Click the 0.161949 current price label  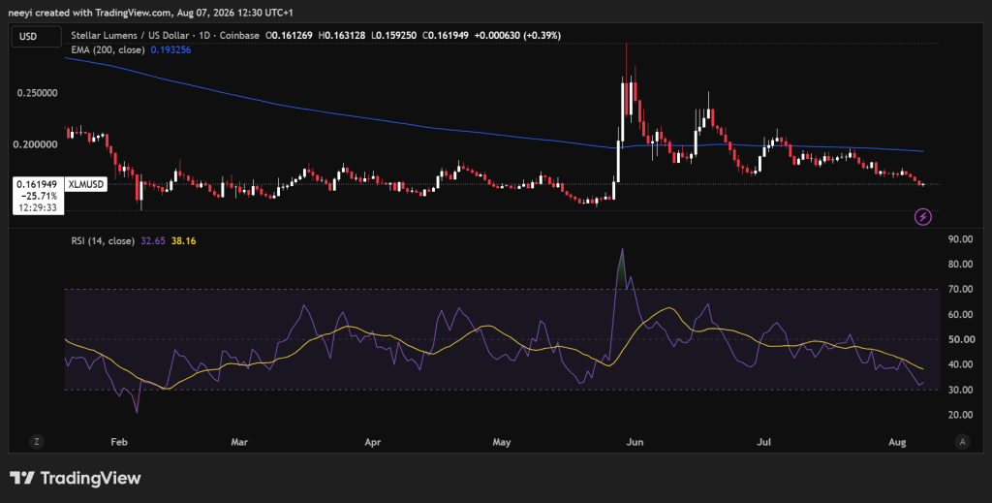coord(37,184)
